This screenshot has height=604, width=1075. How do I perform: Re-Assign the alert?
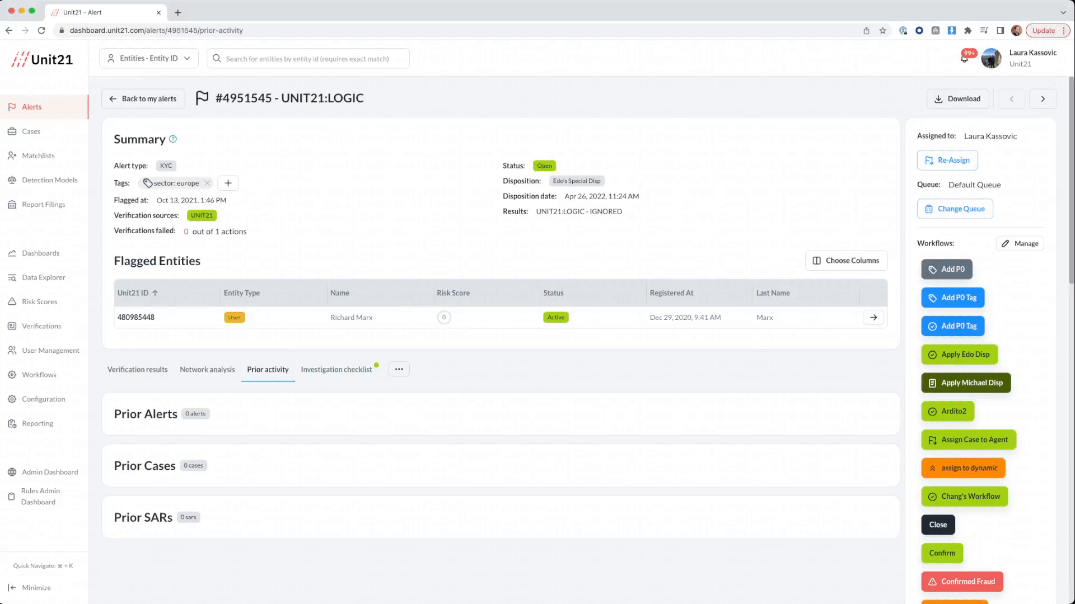point(947,161)
